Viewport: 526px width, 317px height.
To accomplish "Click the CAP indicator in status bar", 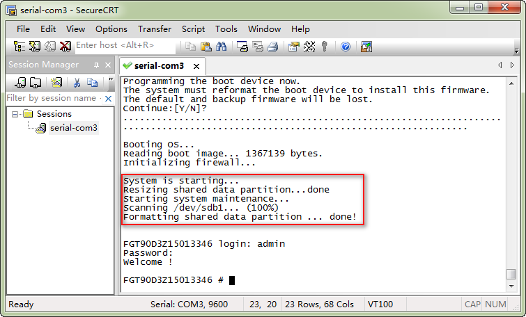I will (472, 304).
